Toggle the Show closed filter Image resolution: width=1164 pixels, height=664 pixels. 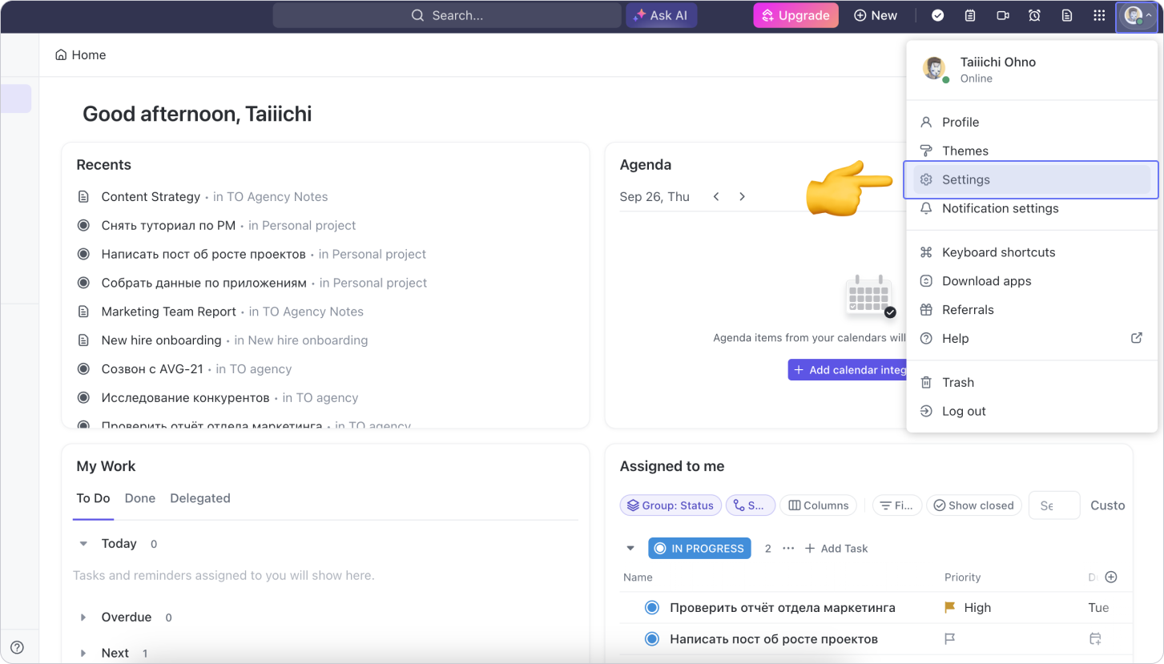click(x=973, y=505)
